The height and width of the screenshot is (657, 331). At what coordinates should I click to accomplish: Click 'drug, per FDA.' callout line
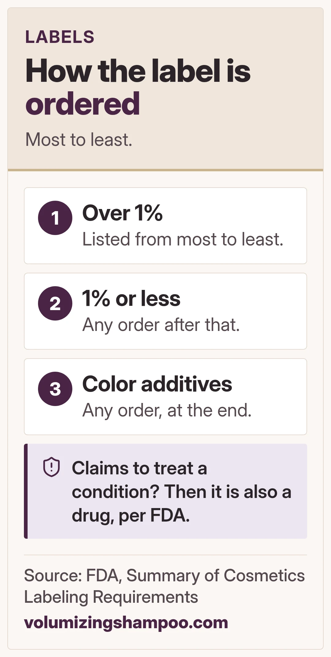(131, 515)
